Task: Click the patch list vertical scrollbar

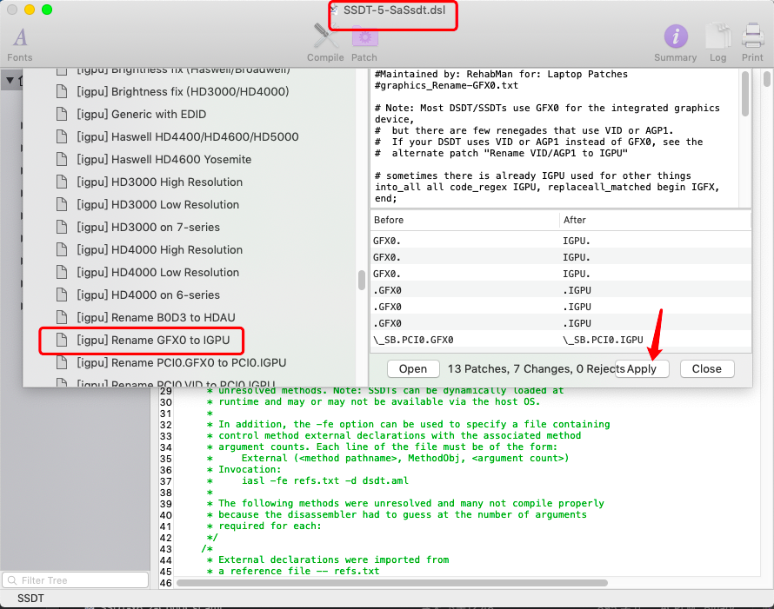Action: click(362, 280)
